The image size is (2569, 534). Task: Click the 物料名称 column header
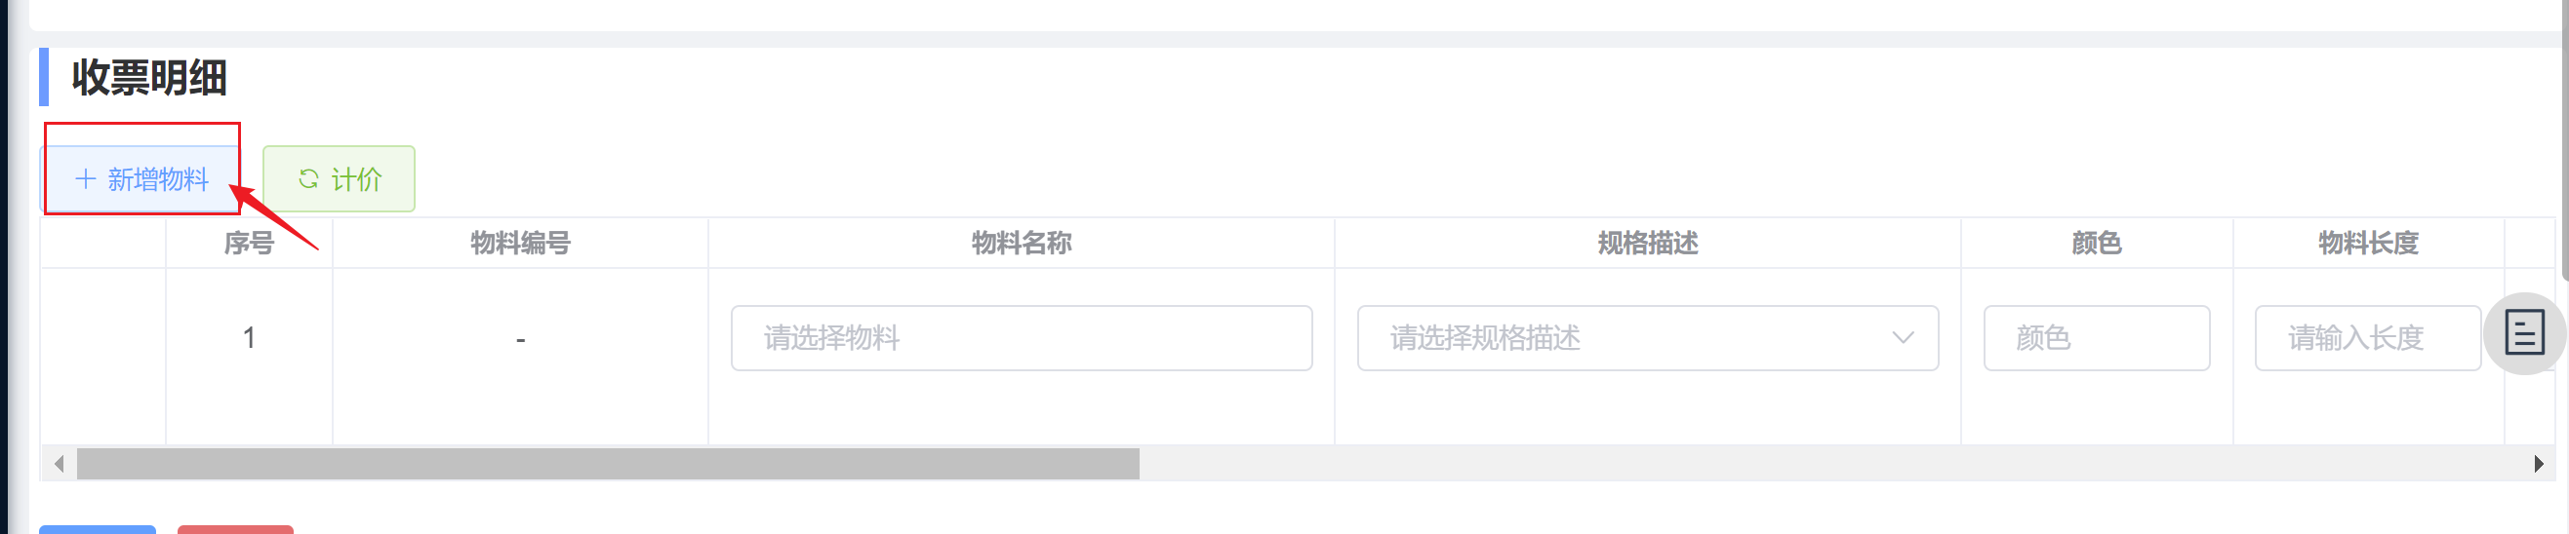click(x=1022, y=243)
